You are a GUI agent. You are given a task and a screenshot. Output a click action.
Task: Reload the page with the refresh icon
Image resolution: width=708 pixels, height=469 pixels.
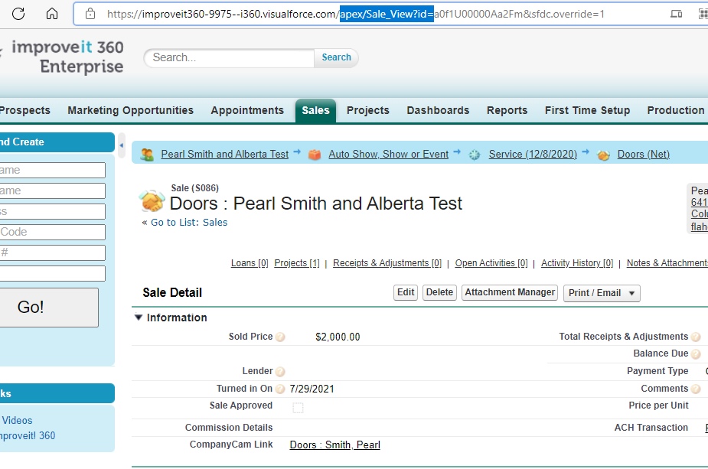tap(18, 14)
